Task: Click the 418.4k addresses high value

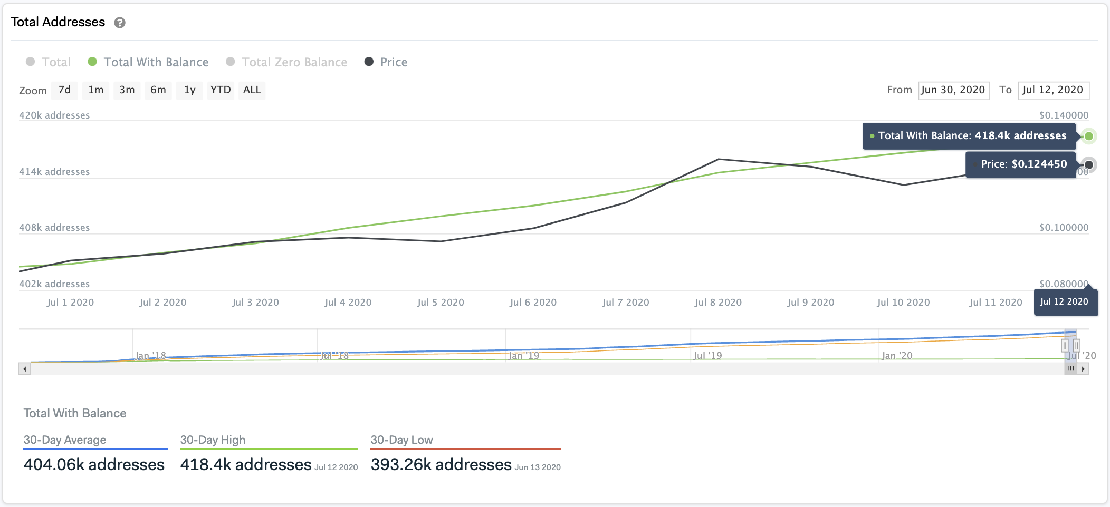Action: pos(246,465)
